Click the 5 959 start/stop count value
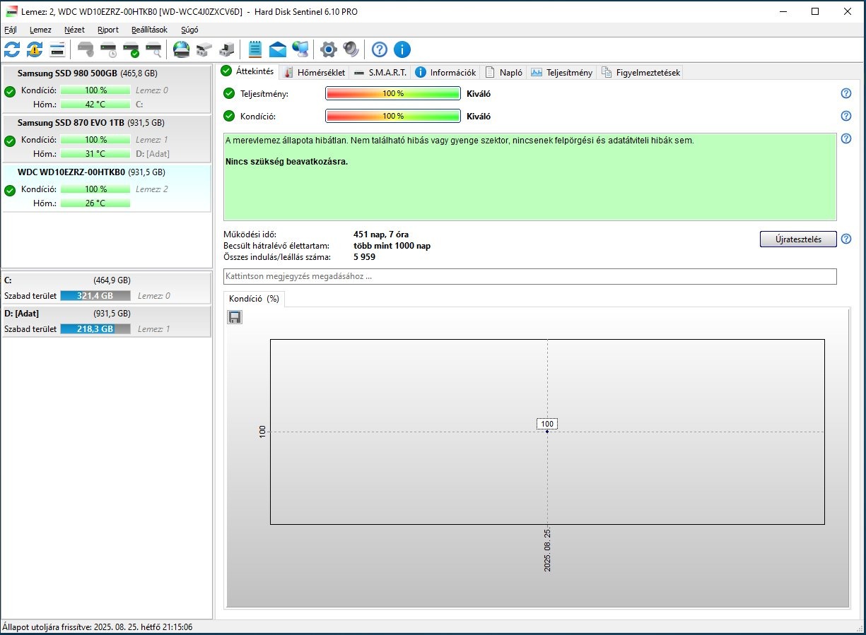Viewport: 866px width, 635px height. click(x=365, y=257)
